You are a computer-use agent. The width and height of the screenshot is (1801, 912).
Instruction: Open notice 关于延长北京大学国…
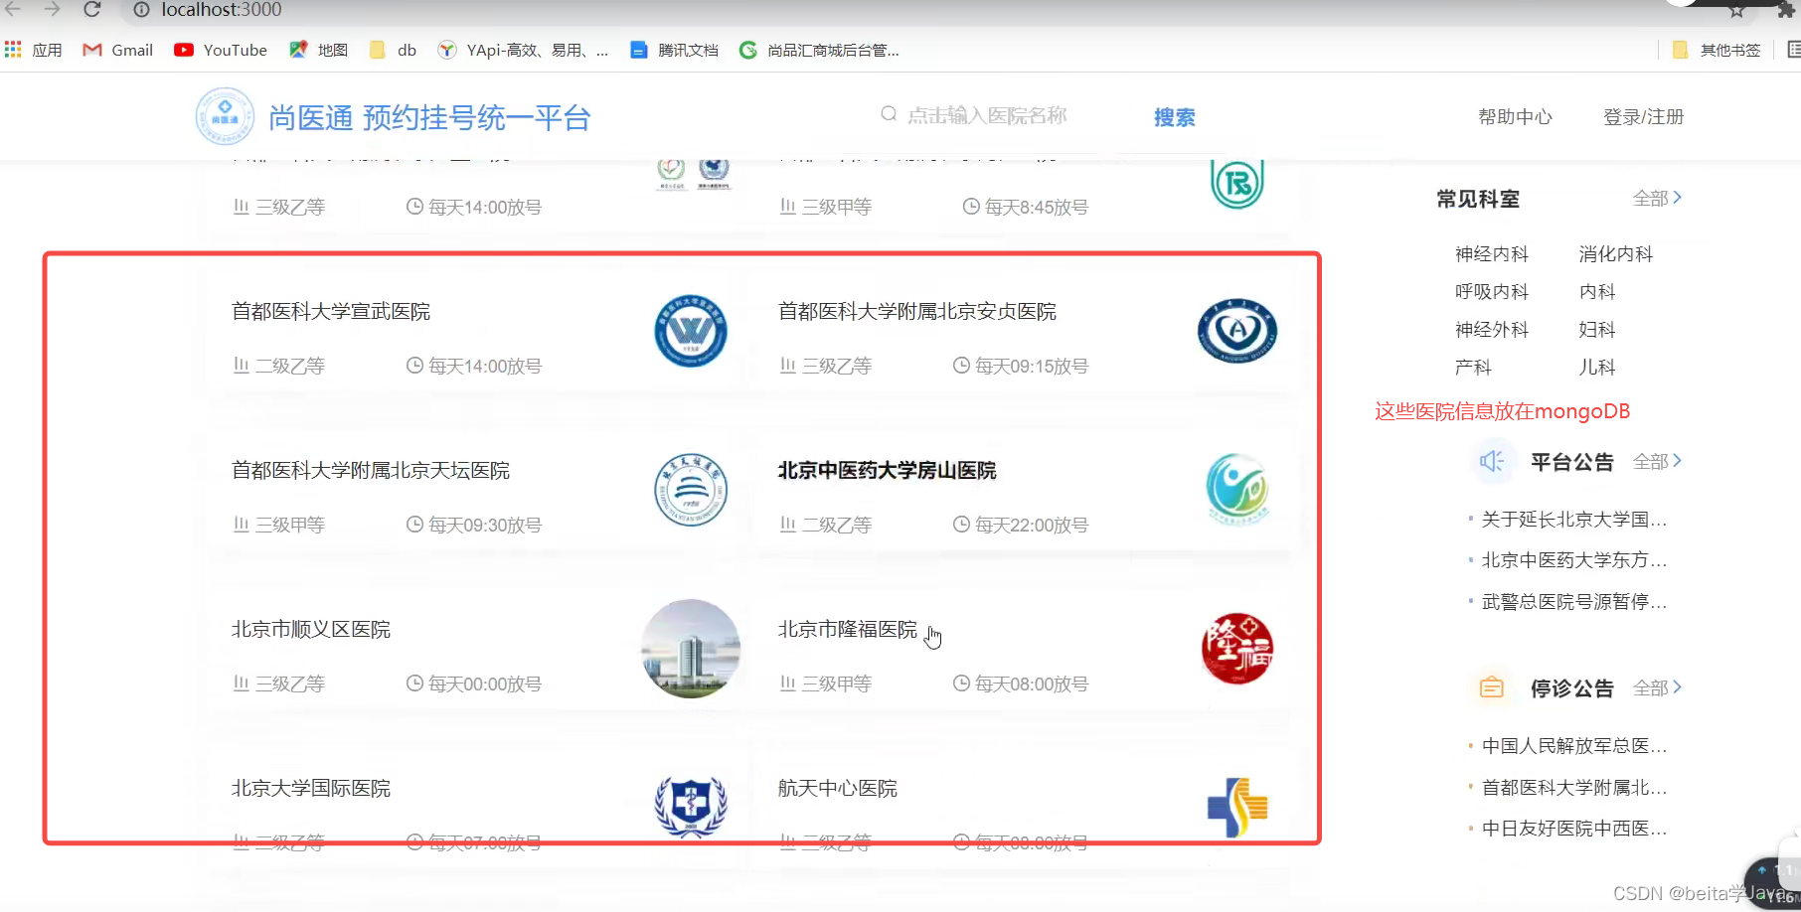[1574, 520]
